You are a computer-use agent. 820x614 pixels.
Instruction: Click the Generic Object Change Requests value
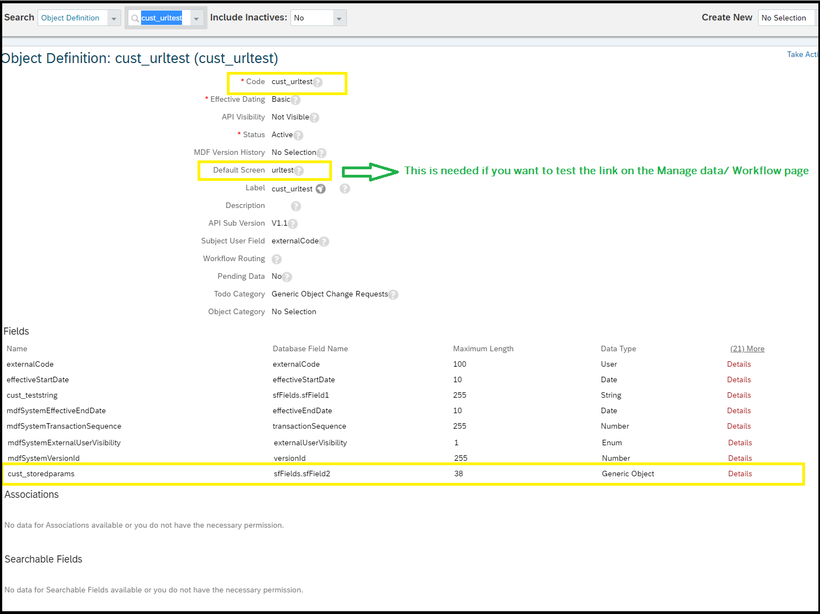coord(330,294)
